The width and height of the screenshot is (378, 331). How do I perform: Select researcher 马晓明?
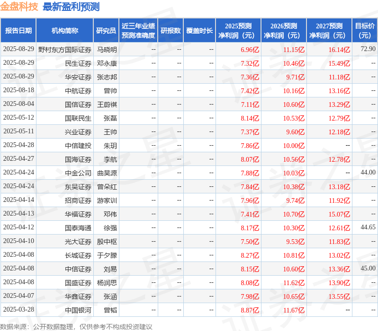coord(107,50)
